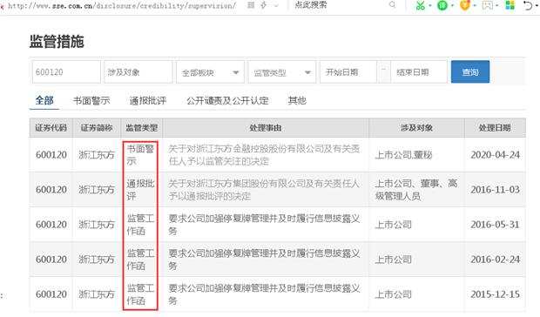
Task: Click 监管工作函 in the 2016-05-31 row
Action: 140,225
